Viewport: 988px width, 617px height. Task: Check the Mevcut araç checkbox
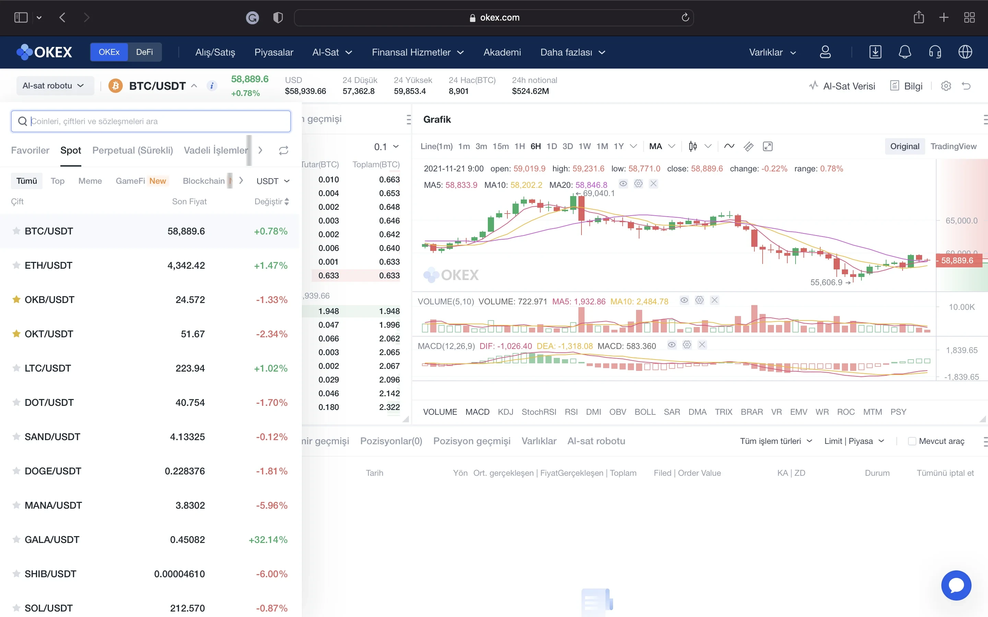911,441
